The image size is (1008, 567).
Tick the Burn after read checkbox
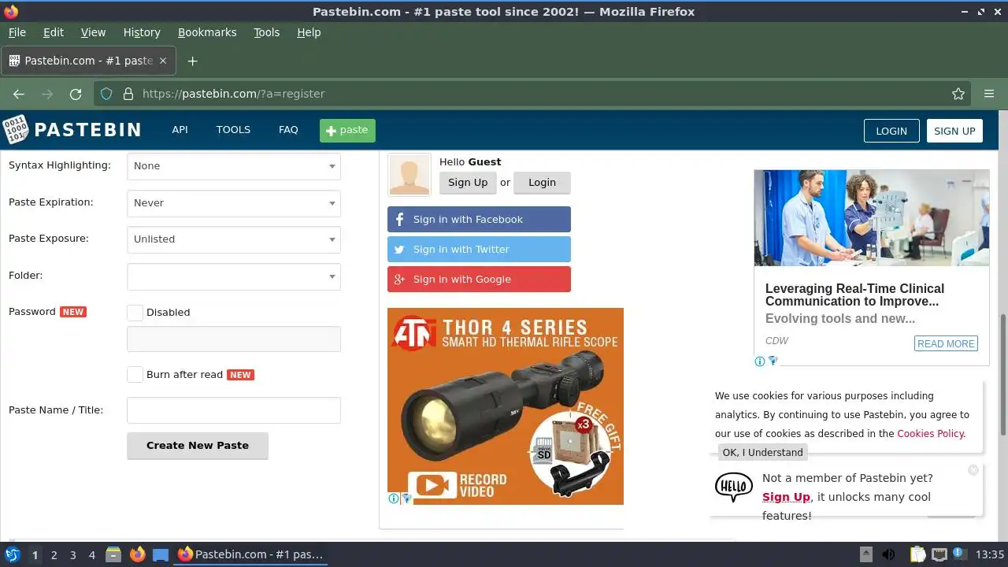pyautogui.click(x=135, y=375)
